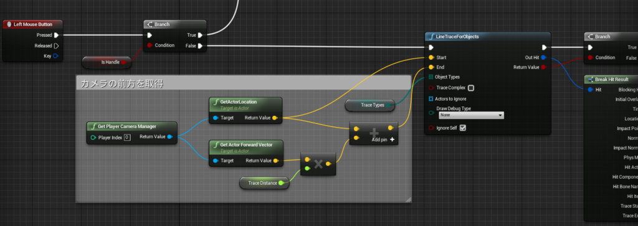Click the Player Index input pin
Image resolution: width=638 pixels, height=226 pixels.
[93, 138]
